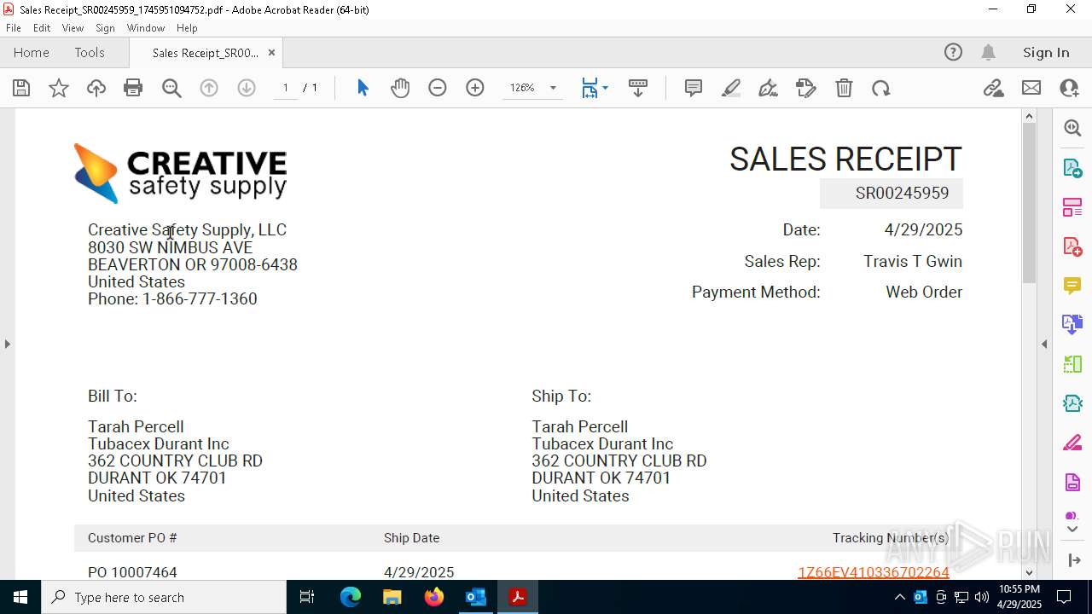Open the zoom level dropdown at 126%

(553, 88)
